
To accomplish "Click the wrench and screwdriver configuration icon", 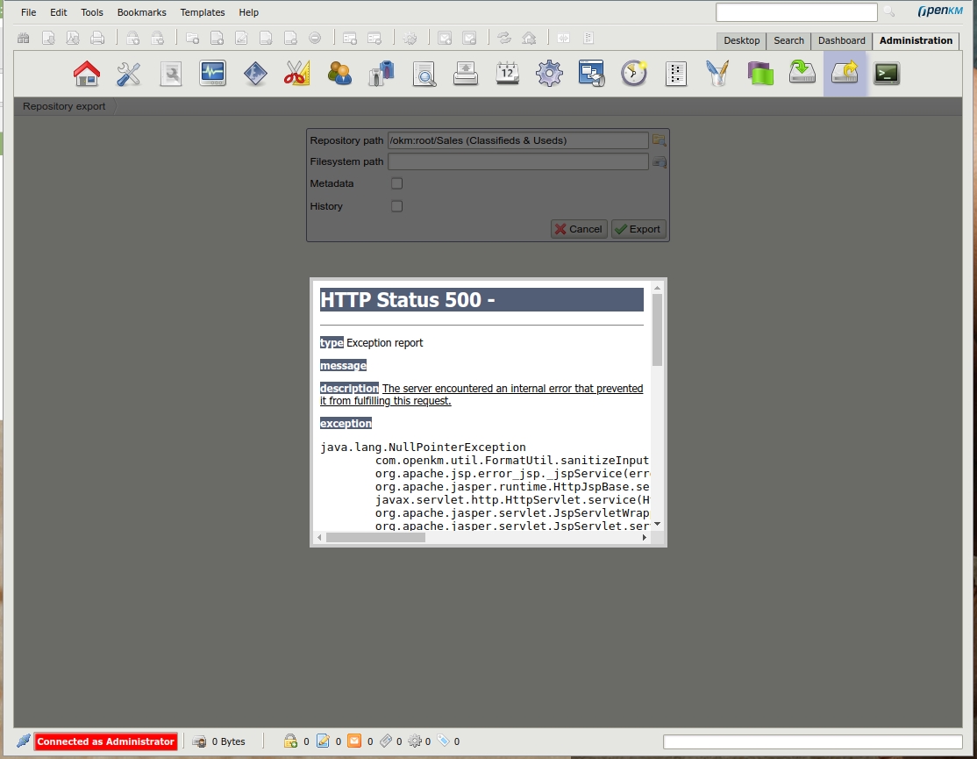I will point(129,74).
